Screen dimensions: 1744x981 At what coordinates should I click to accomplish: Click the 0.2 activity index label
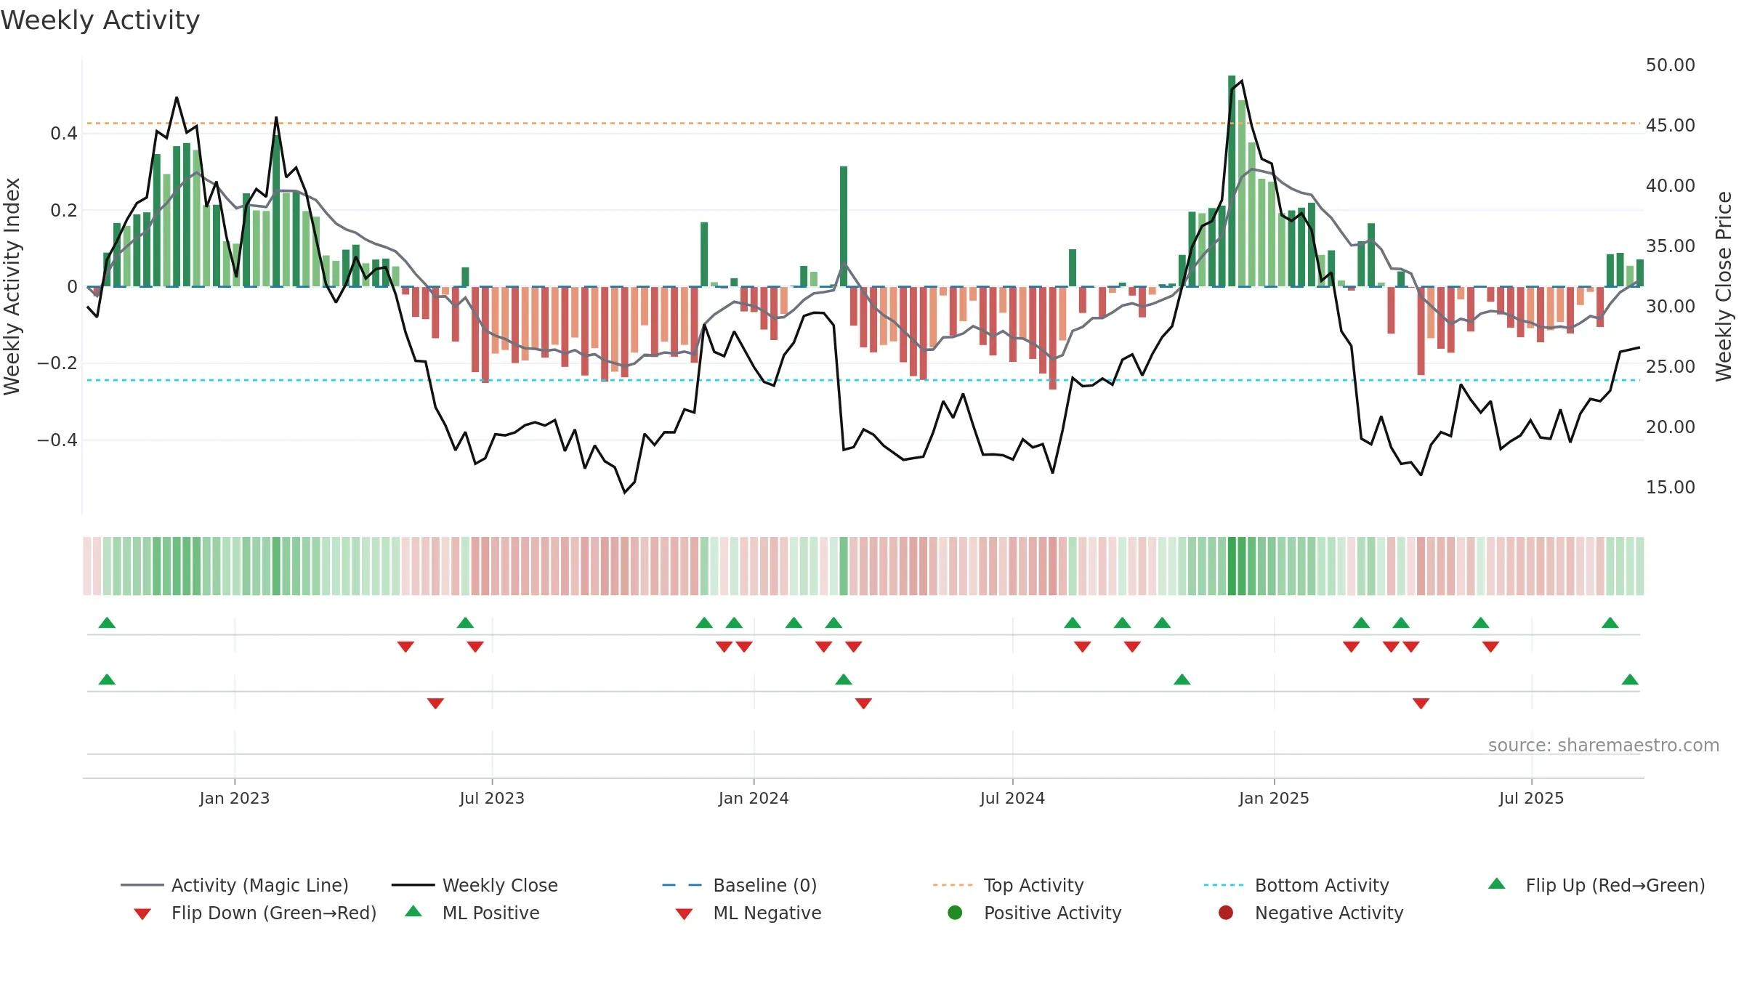click(x=64, y=211)
